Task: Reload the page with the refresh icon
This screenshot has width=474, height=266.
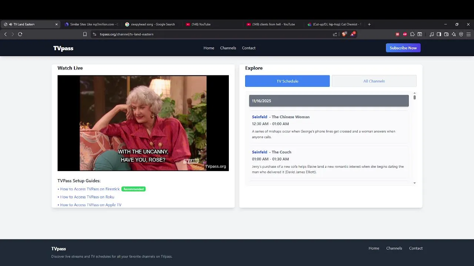Action: (20, 34)
